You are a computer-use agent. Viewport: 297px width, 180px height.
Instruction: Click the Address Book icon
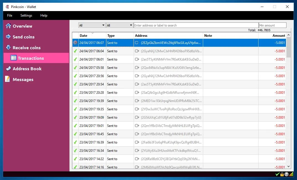(8, 69)
